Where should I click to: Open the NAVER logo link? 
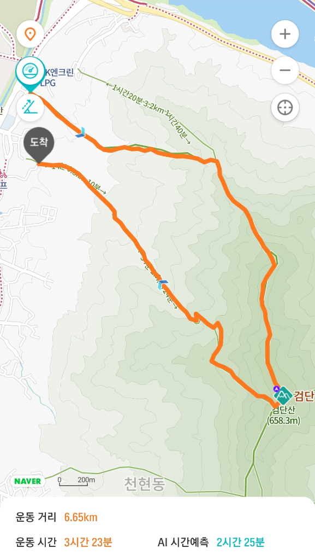[28, 481]
